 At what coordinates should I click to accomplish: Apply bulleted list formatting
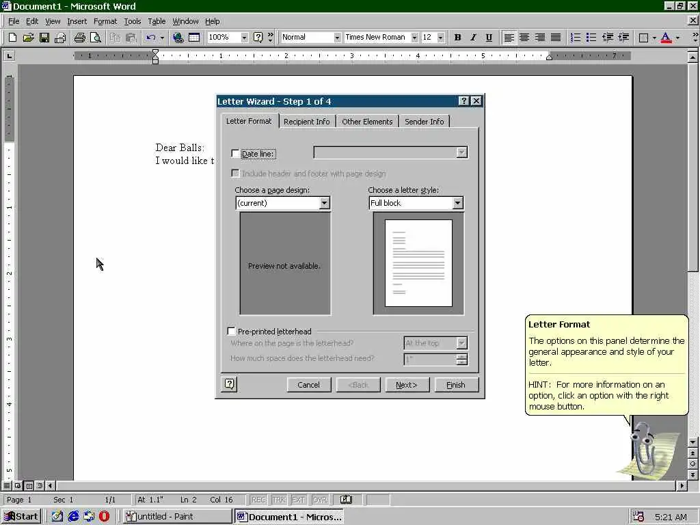[591, 38]
